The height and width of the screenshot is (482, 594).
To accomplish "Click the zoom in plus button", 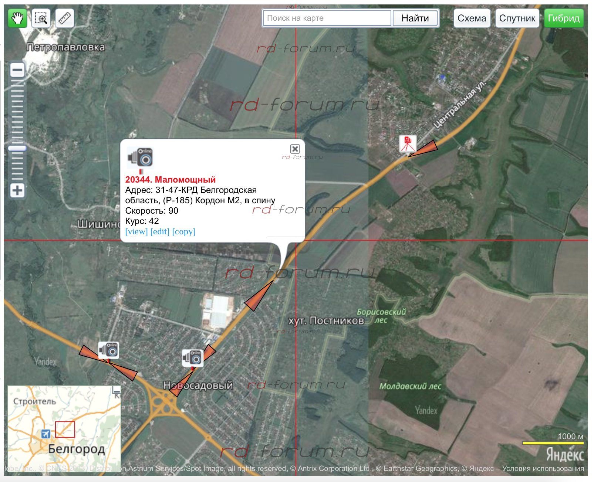I will point(17,191).
